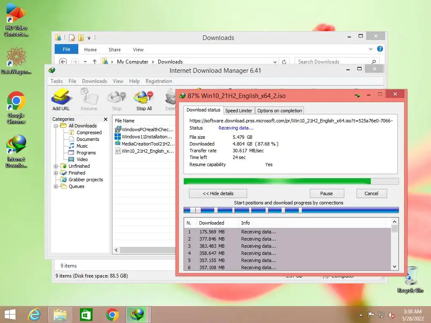Cancel the current download
The height and width of the screenshot is (323, 431).
click(371, 193)
